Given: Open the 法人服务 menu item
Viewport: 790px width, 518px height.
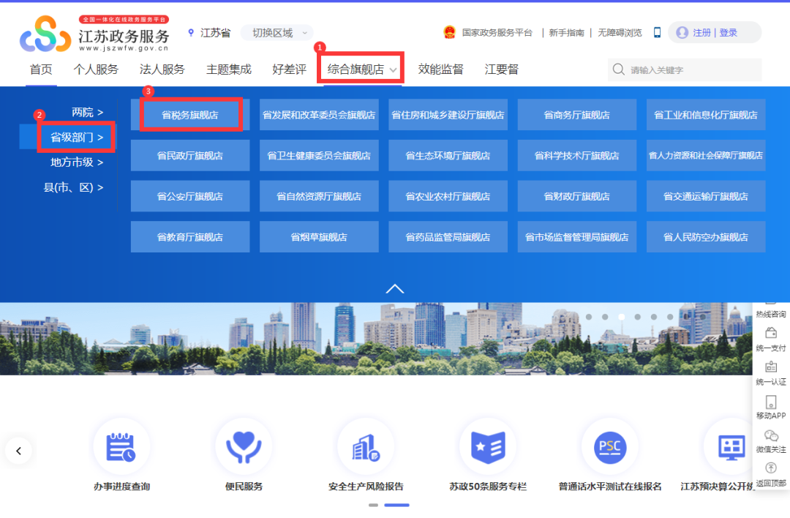Looking at the screenshot, I should 162,69.
